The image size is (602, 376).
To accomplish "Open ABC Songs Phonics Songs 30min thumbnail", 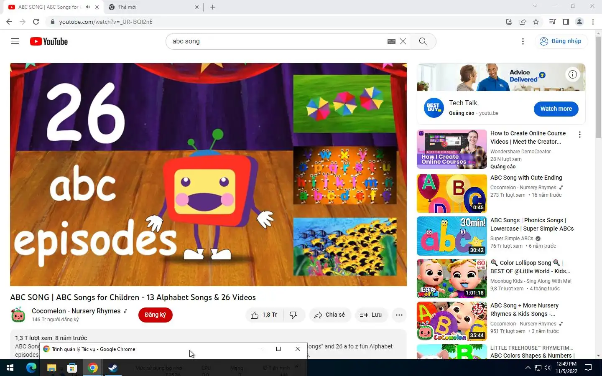I will click(452, 236).
